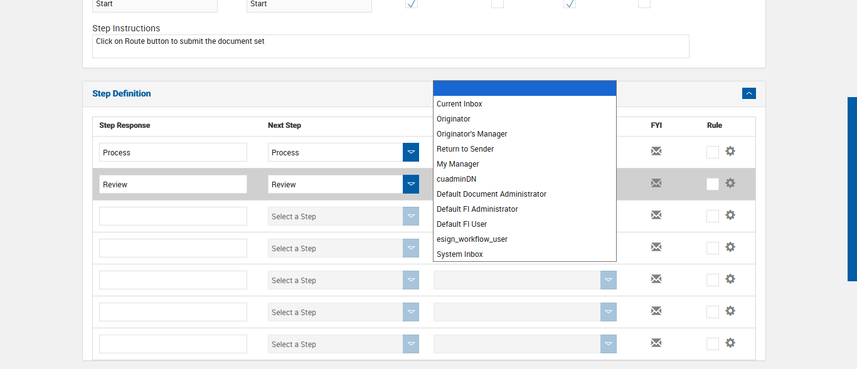Click the Step Response field containing Review
Viewport: 857px width, 369px height.
click(173, 184)
